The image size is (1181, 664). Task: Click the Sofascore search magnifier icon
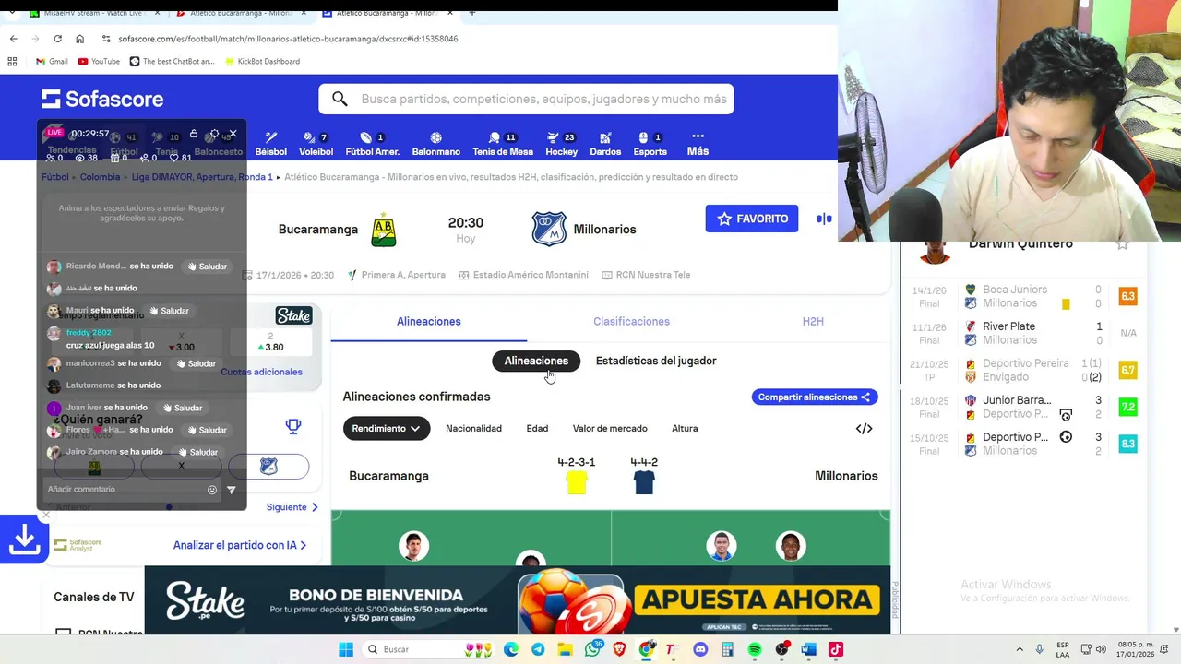[340, 99]
